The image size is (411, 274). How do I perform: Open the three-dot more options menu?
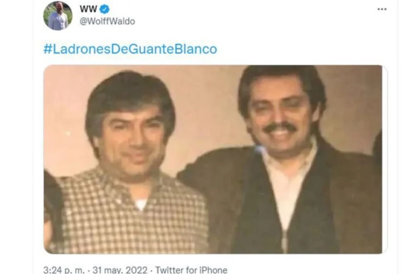pos(382,9)
